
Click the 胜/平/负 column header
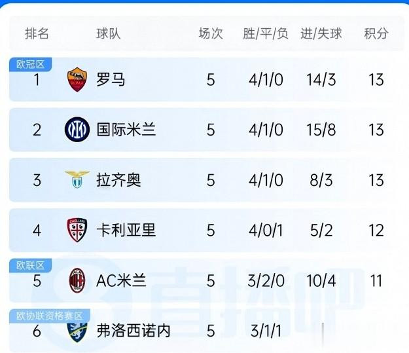(x=266, y=33)
